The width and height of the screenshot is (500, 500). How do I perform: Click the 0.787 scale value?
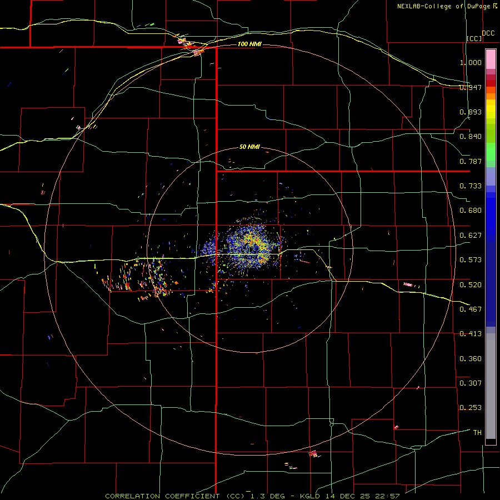471,161
